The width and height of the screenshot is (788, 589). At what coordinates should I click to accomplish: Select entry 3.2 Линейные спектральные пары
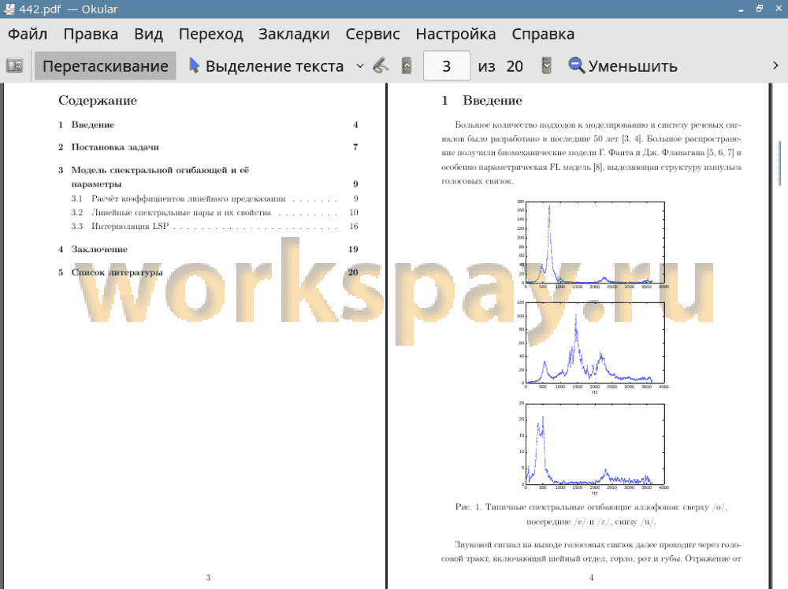(x=214, y=213)
